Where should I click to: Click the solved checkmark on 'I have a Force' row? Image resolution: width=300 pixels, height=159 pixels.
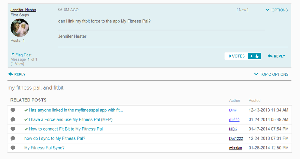click(26, 120)
